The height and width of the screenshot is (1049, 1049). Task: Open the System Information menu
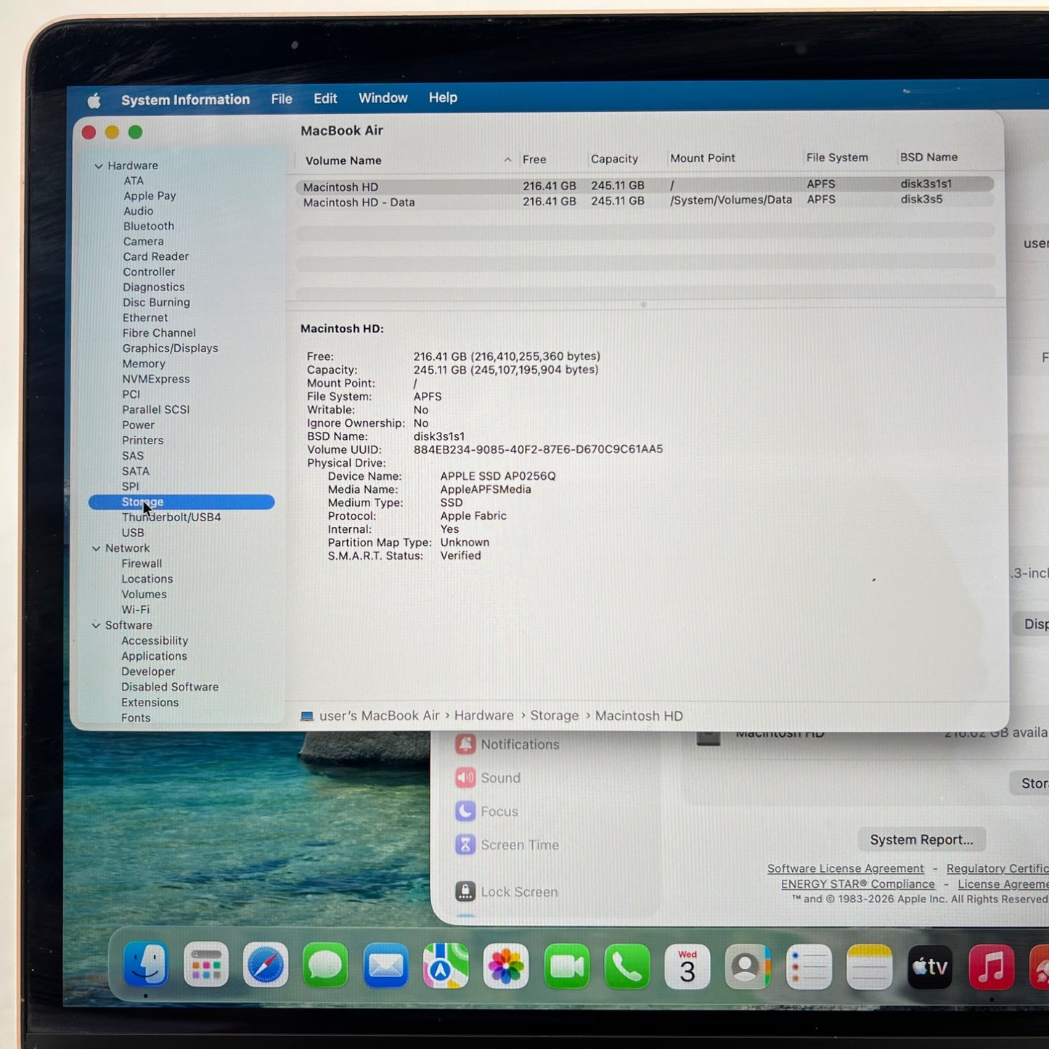[185, 99]
